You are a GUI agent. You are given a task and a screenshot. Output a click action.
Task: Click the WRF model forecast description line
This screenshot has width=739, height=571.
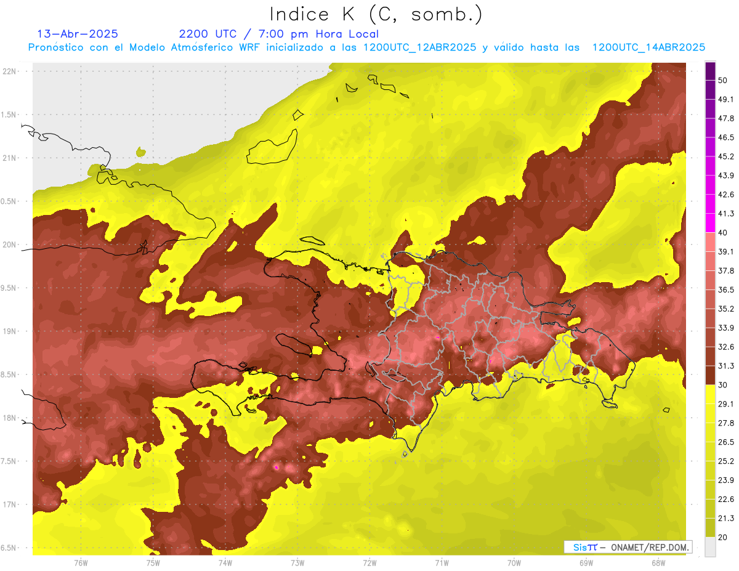366,47
